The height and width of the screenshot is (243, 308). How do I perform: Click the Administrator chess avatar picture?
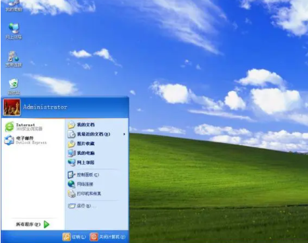click(12, 107)
